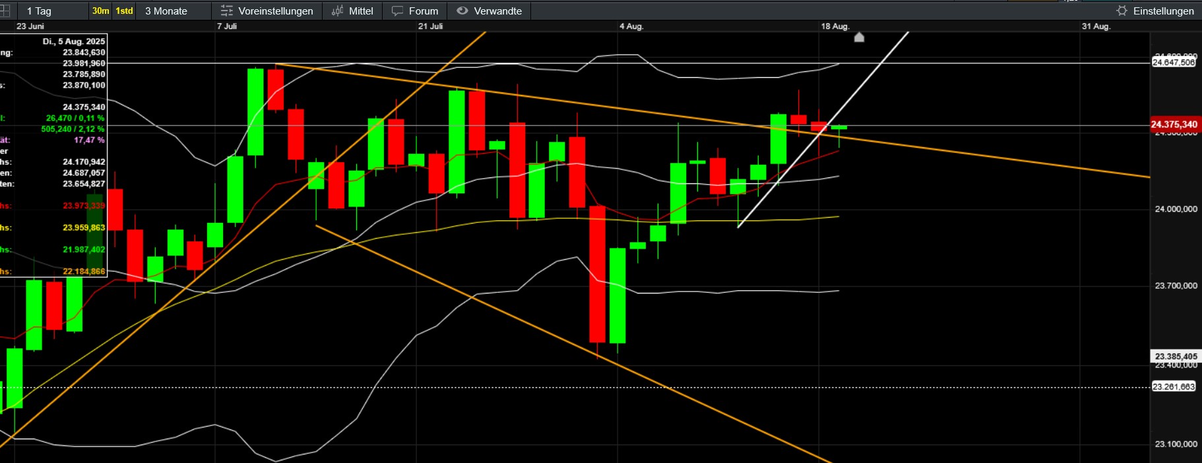Click the 21 Juli date label
The height and width of the screenshot is (463, 1202).
click(x=431, y=26)
